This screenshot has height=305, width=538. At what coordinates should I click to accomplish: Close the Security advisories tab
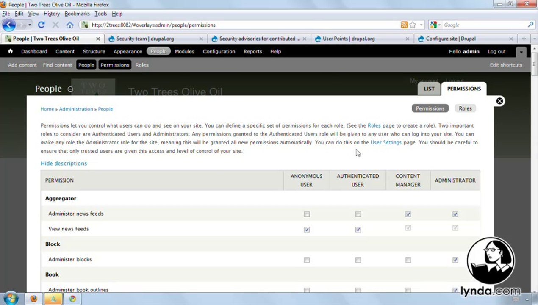[304, 39]
